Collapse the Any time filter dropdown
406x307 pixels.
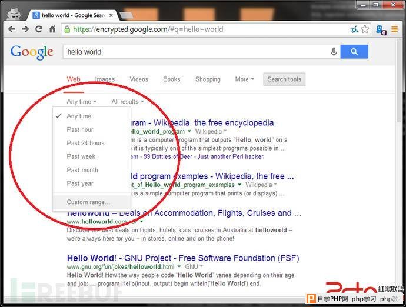click(82, 102)
